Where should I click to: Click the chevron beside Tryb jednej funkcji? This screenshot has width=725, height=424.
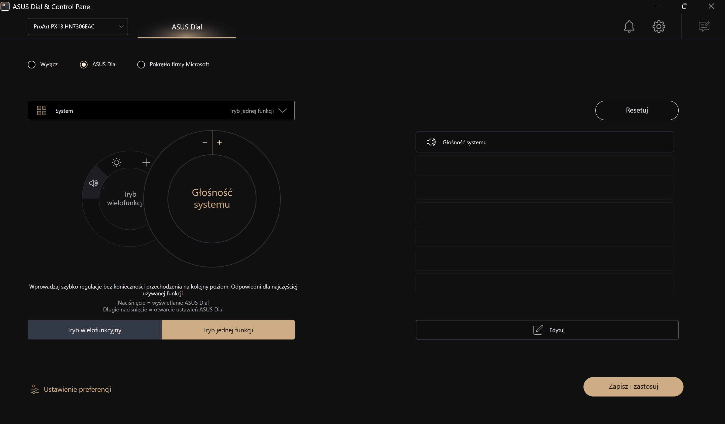283,111
